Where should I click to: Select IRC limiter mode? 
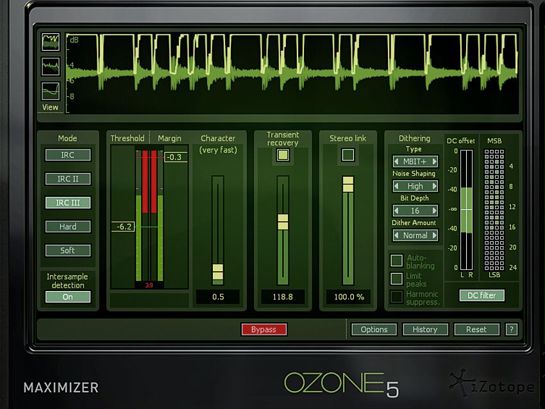[x=68, y=155]
